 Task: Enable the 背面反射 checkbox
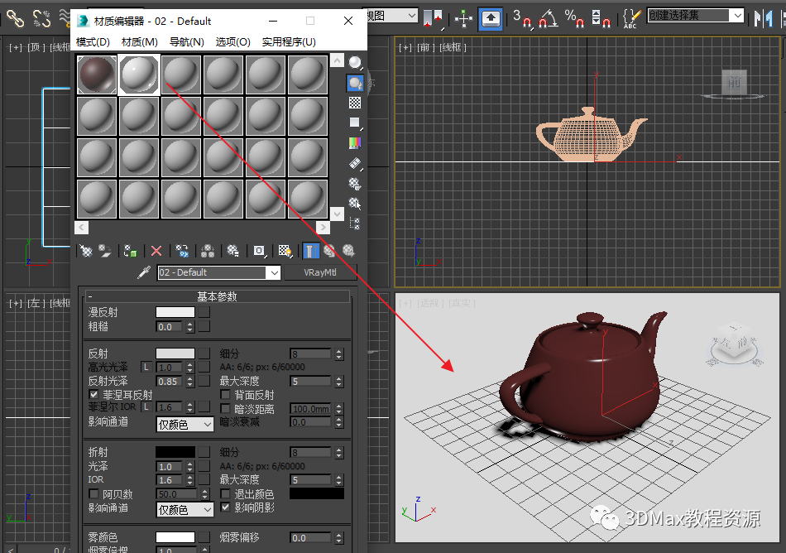(226, 395)
